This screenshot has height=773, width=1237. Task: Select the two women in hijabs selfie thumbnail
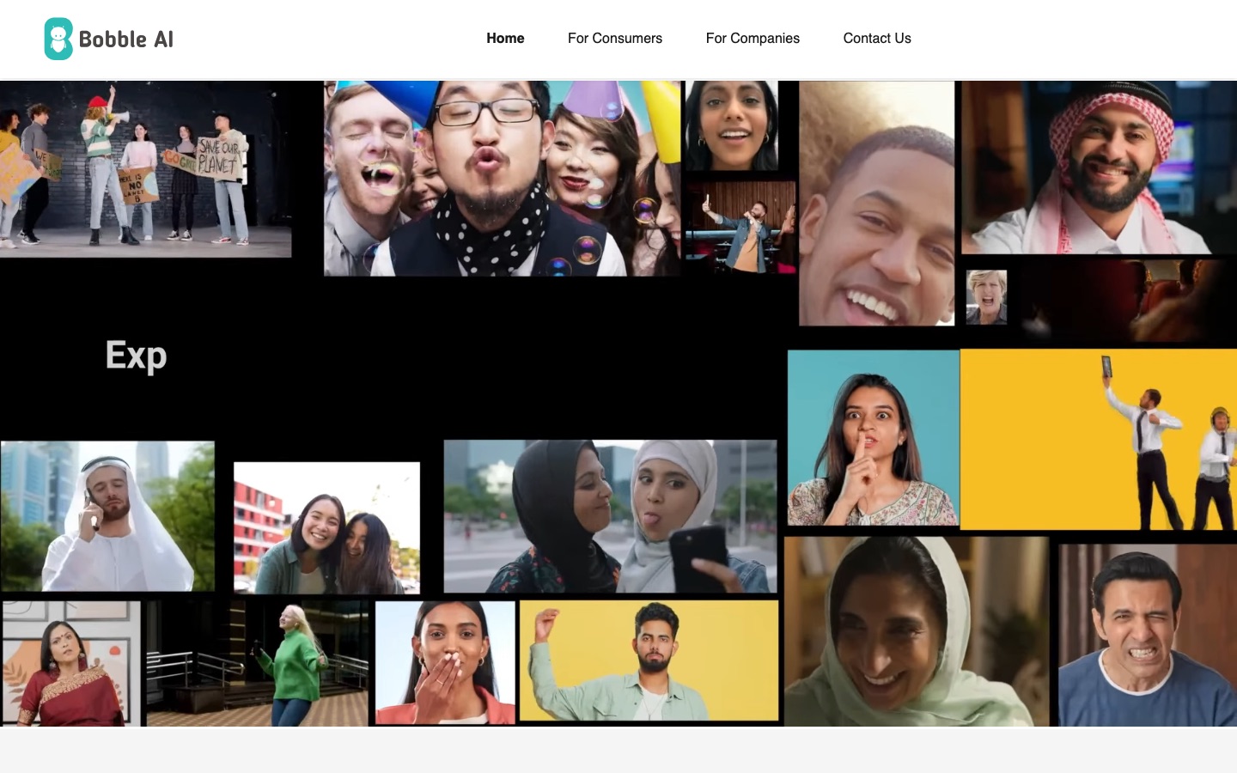610,516
